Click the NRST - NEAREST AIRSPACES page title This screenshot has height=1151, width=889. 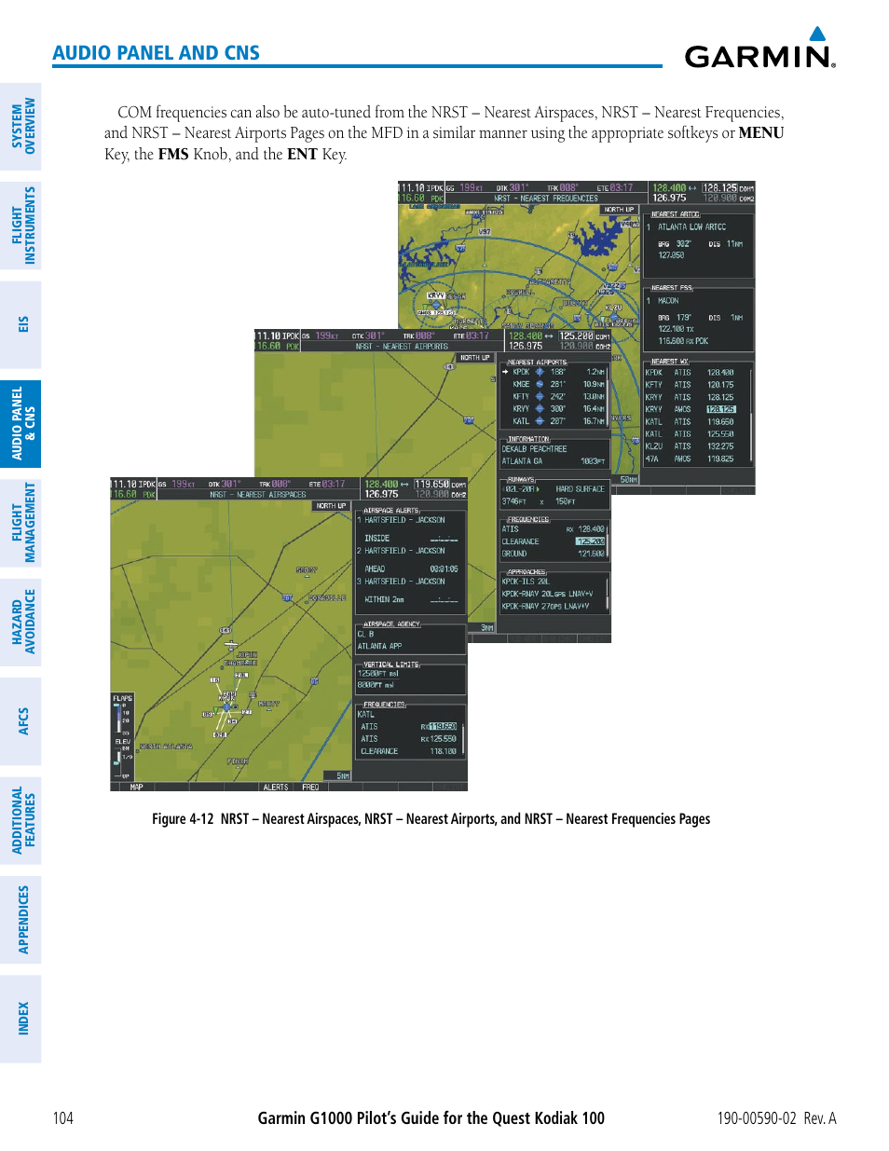tap(257, 495)
